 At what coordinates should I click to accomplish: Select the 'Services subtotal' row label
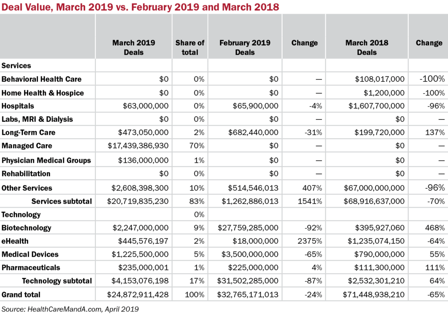point(61,201)
